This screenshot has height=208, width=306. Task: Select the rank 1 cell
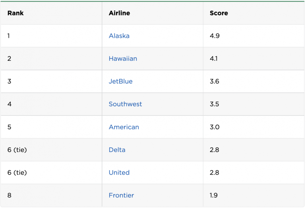pyautogui.click(x=9, y=36)
